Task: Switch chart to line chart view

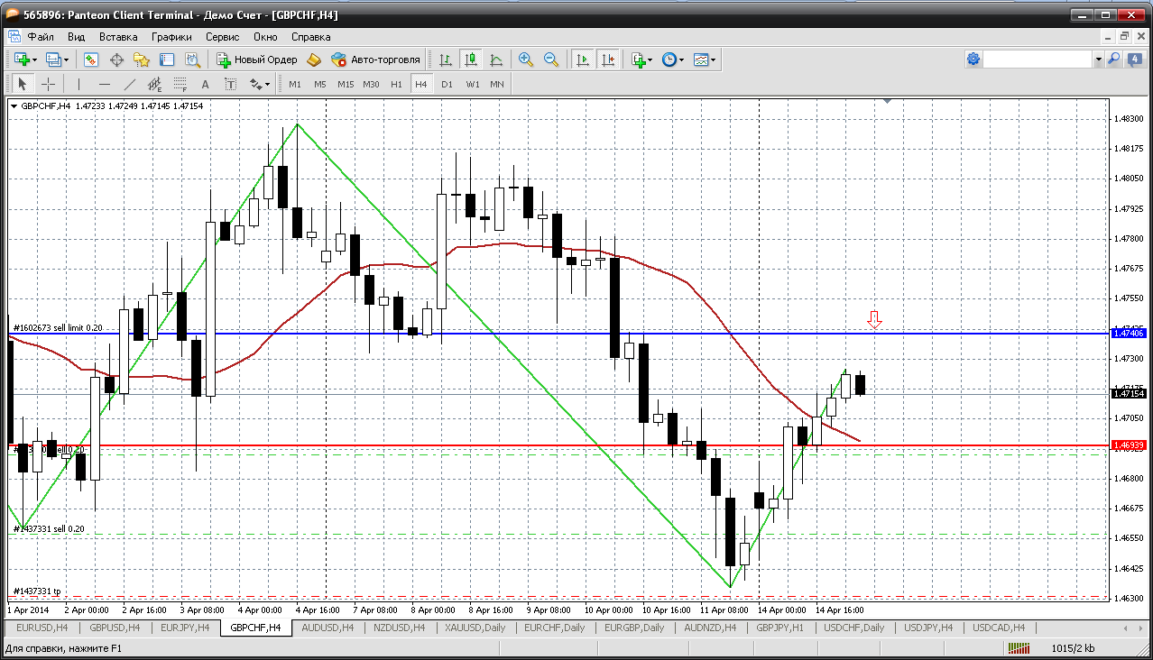Action: 496,60
